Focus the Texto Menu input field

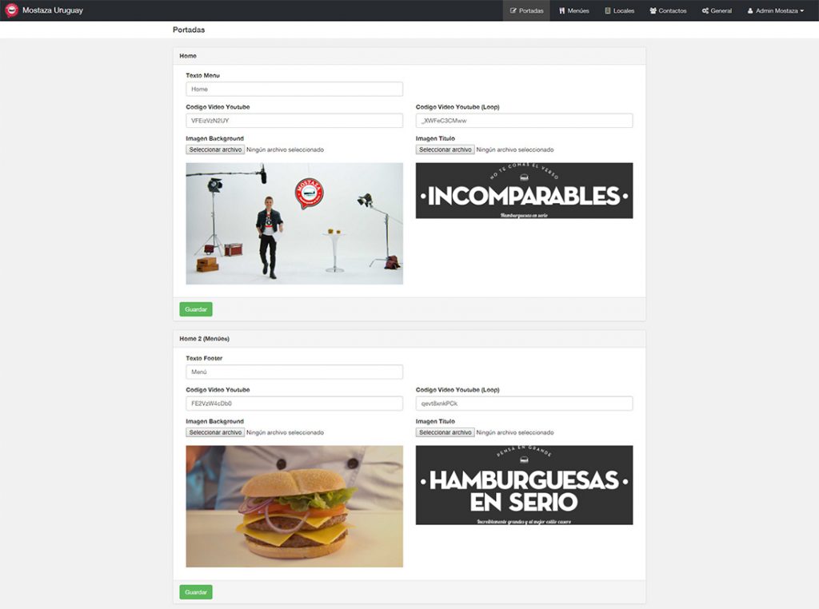coord(294,90)
